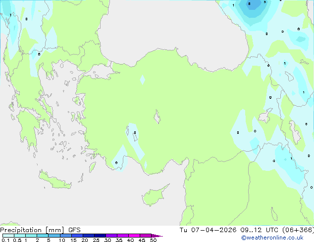Click the date text 'Tu 07-04-2026'
The height and width of the screenshot is (242, 314).
[208, 230]
